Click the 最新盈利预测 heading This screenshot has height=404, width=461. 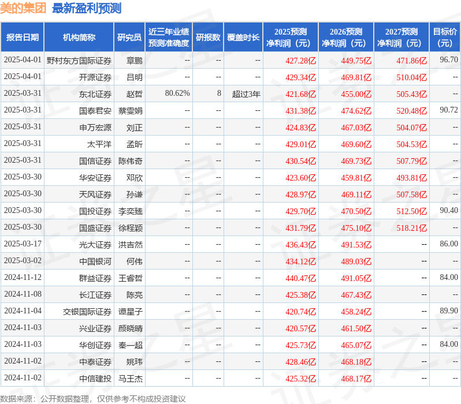click(87, 8)
